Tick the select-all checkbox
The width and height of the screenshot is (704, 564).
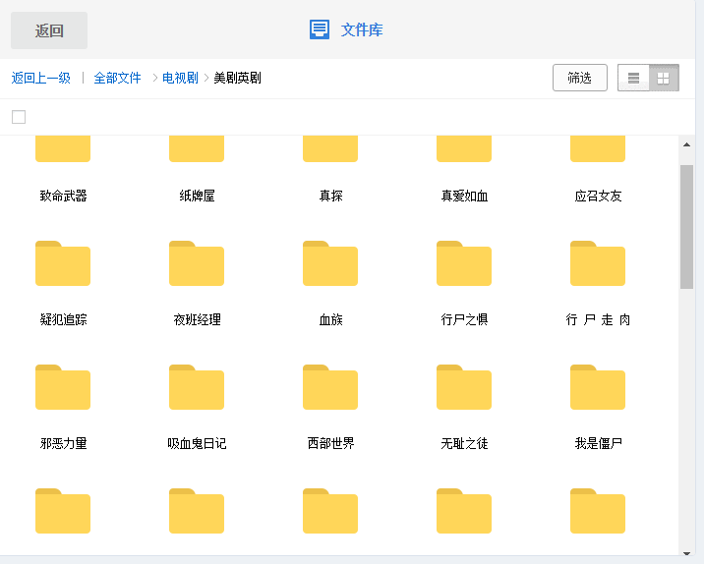pos(19,117)
